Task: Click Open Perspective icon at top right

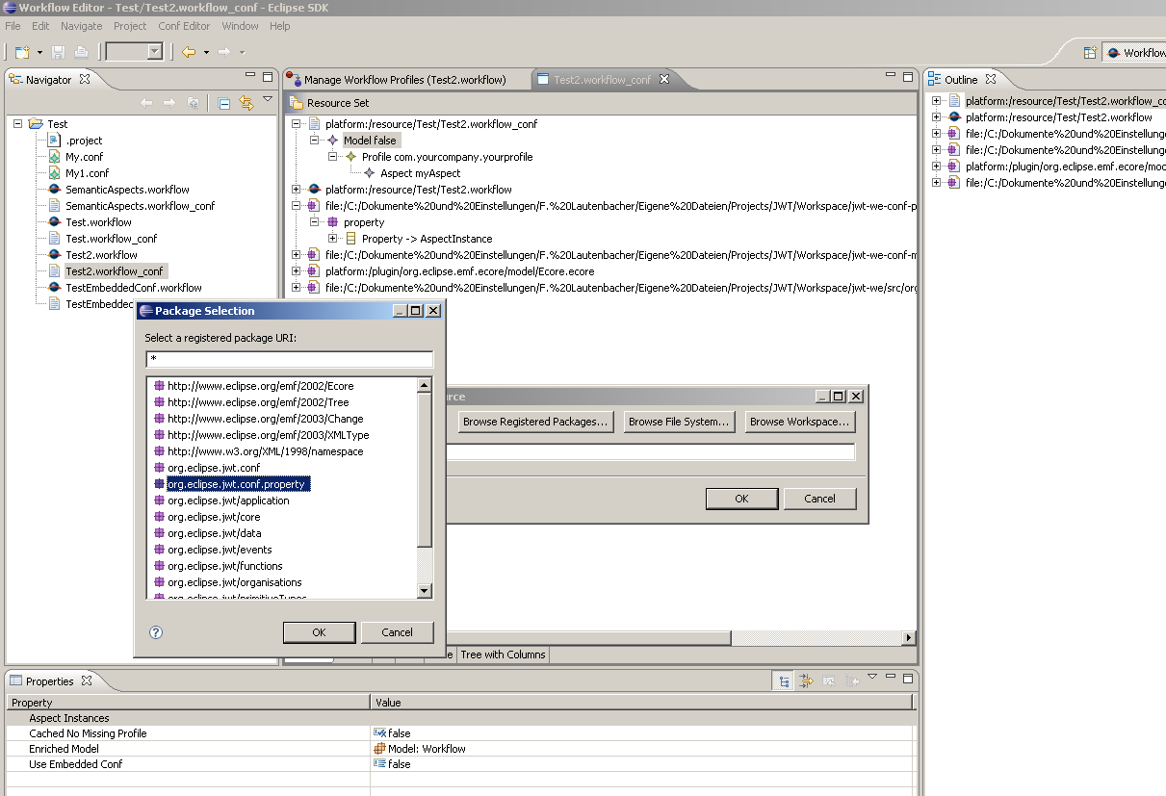Action: click(1090, 53)
